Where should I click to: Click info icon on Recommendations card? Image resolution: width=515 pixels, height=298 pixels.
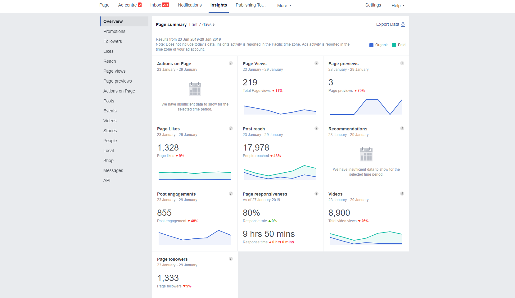point(402,129)
